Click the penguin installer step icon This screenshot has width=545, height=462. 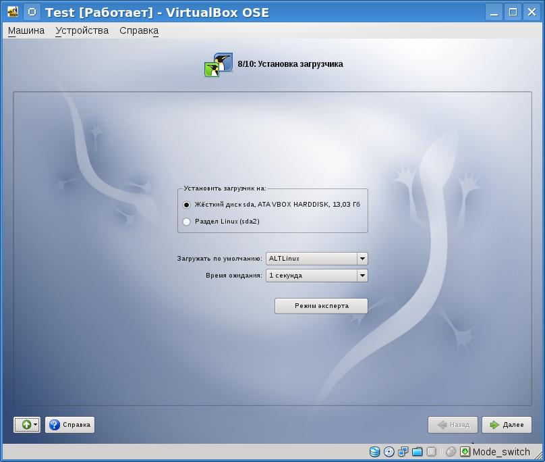219,65
